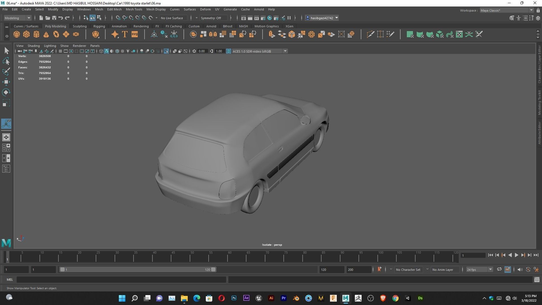
Task: Toggle the viewport grid display
Action: (60, 51)
